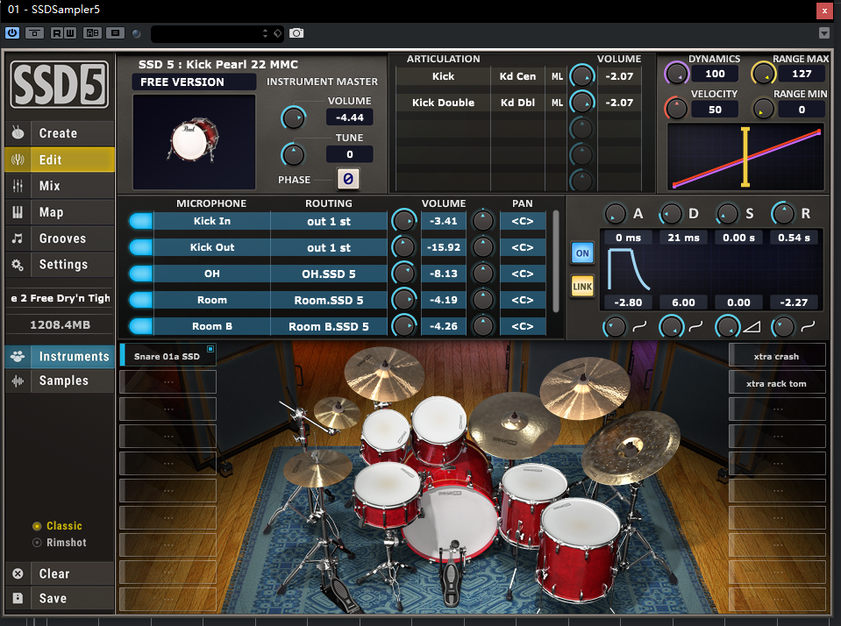Open the preset selector dropdown in toolbar
The image size is (841, 626).
(217, 33)
